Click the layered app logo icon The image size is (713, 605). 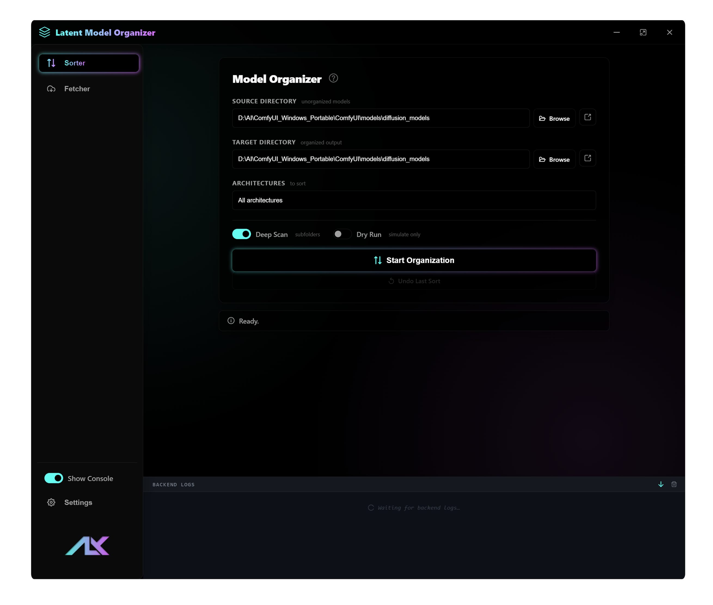44,32
